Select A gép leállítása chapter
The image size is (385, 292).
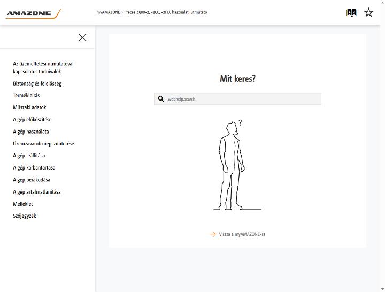(29, 156)
